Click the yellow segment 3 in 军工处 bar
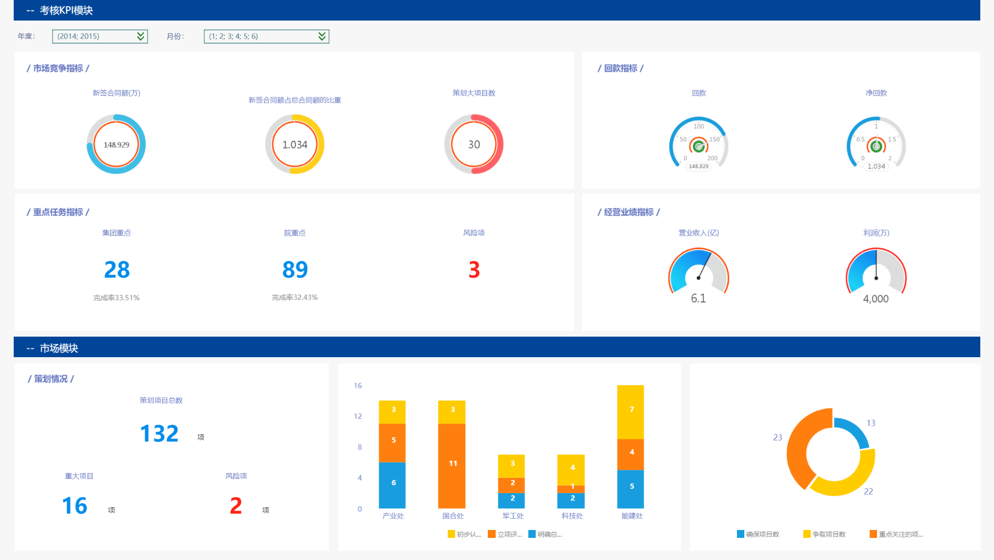 point(511,466)
